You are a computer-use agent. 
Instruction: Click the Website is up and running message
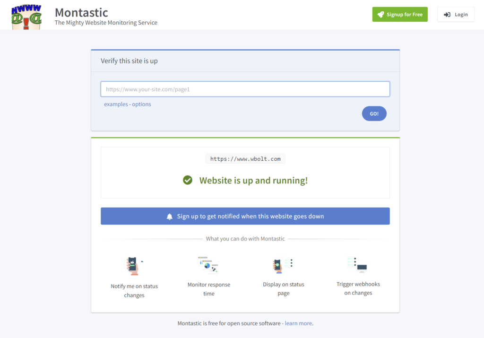click(253, 180)
